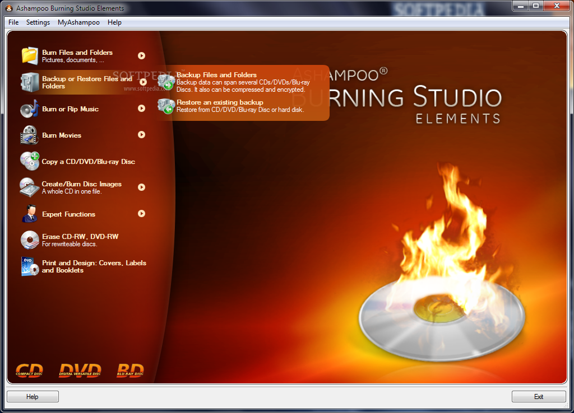Choose Create/Burn Disc Images label
This screenshot has height=413, width=574.
click(x=82, y=184)
